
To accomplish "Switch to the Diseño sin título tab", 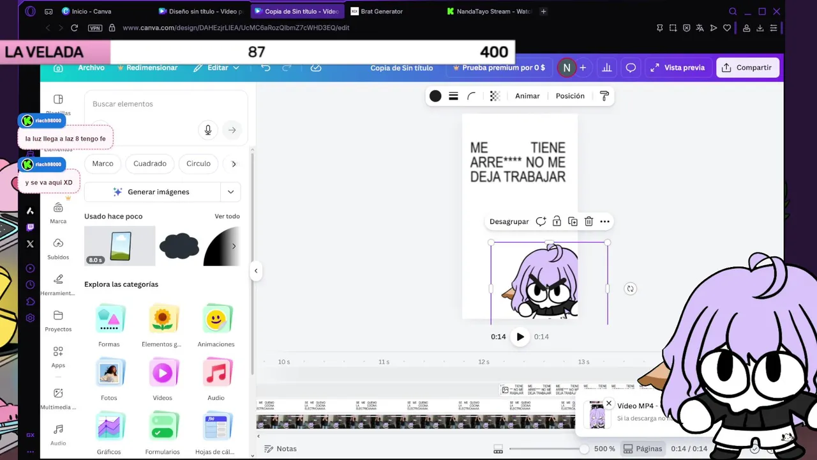I will pyautogui.click(x=200, y=11).
